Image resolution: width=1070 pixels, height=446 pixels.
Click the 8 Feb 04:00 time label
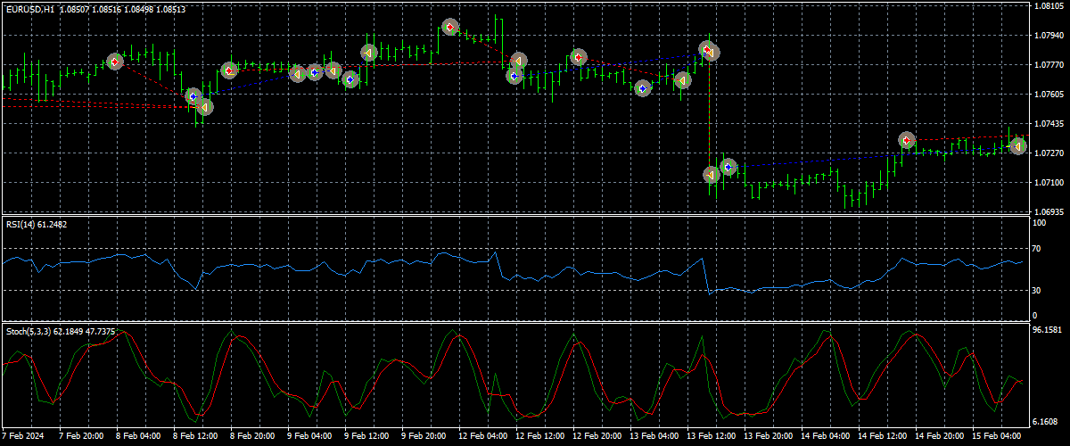click(138, 437)
